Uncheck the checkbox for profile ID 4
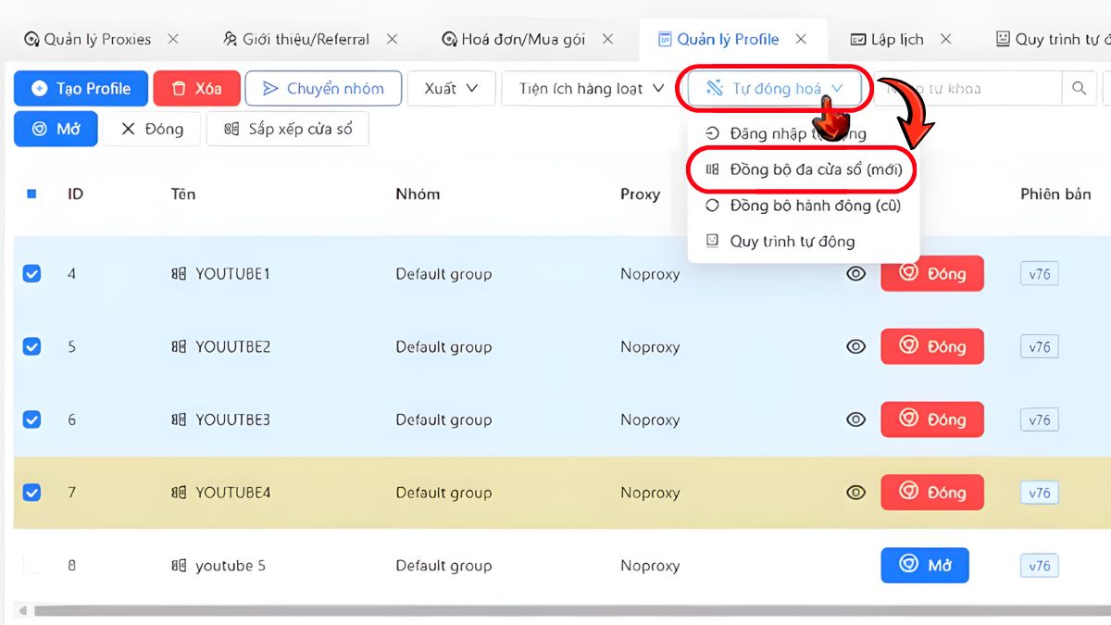Screen dimensions: 1111x625 click(31, 274)
